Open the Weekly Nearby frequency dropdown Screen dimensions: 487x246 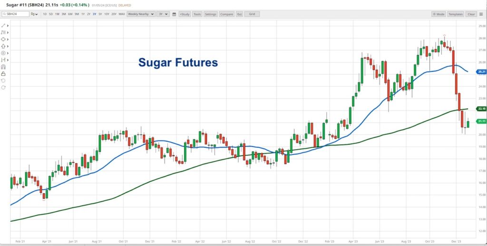(141, 14)
